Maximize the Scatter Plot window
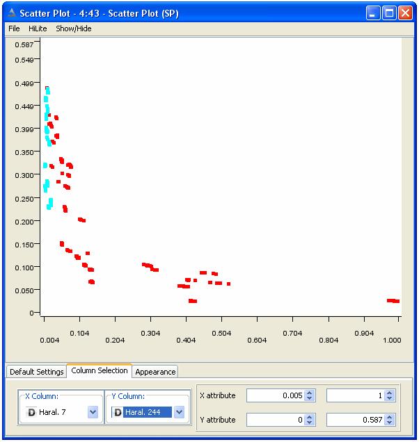This screenshot has width=419, height=442. click(390, 13)
